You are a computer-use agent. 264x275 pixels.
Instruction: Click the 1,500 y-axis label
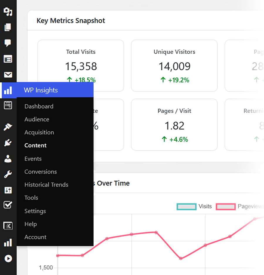pyautogui.click(x=46, y=268)
